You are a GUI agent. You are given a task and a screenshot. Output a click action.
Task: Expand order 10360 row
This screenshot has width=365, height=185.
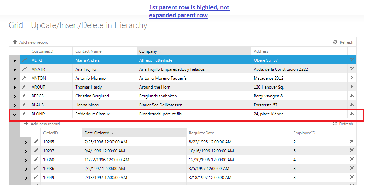26,160
